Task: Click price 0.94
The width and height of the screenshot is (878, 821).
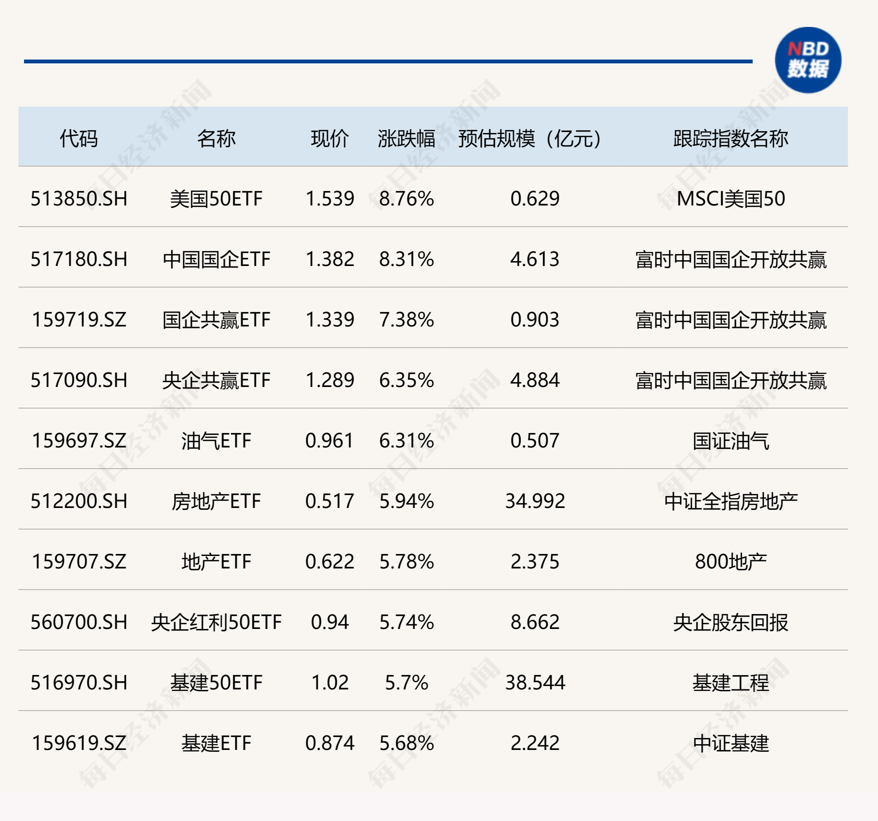Action: pyautogui.click(x=330, y=622)
